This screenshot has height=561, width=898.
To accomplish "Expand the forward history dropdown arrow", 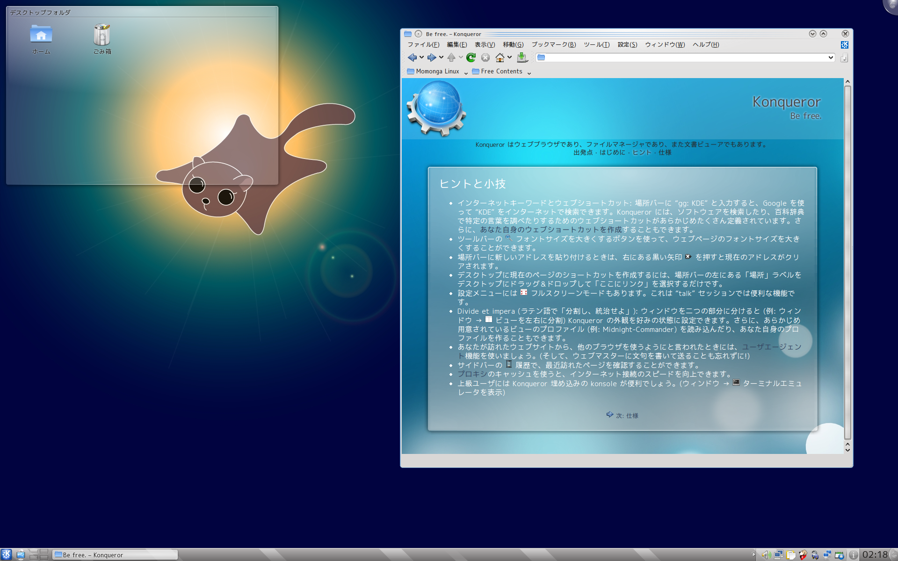I will [x=441, y=58].
